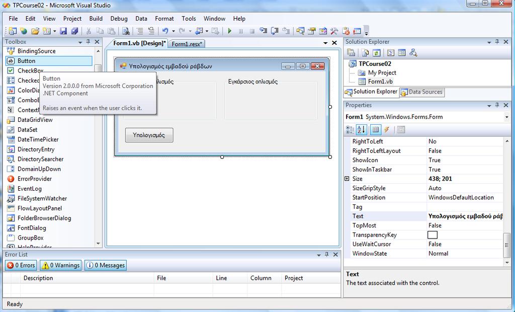Click View Code icon in Solution Explorer
The height and width of the screenshot is (312, 515).
pyautogui.click(x=391, y=53)
